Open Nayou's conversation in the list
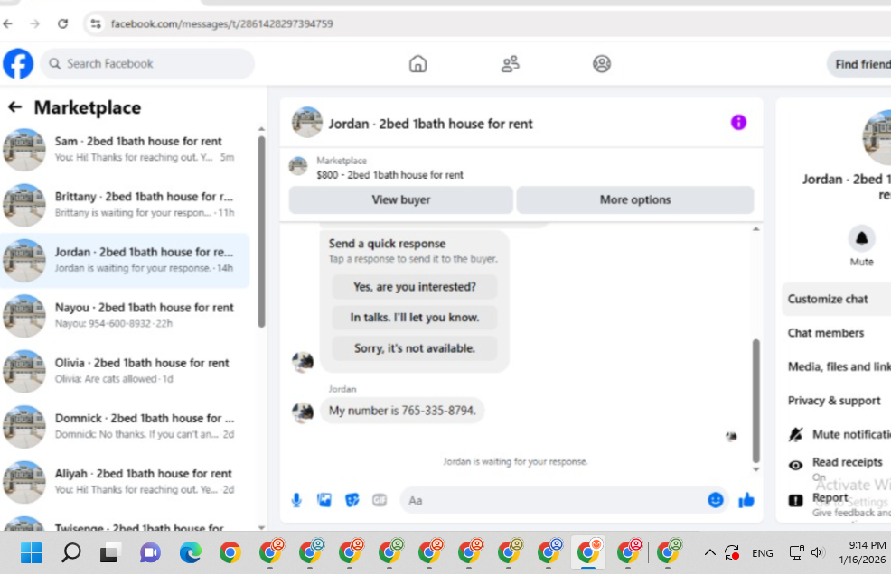 125,315
